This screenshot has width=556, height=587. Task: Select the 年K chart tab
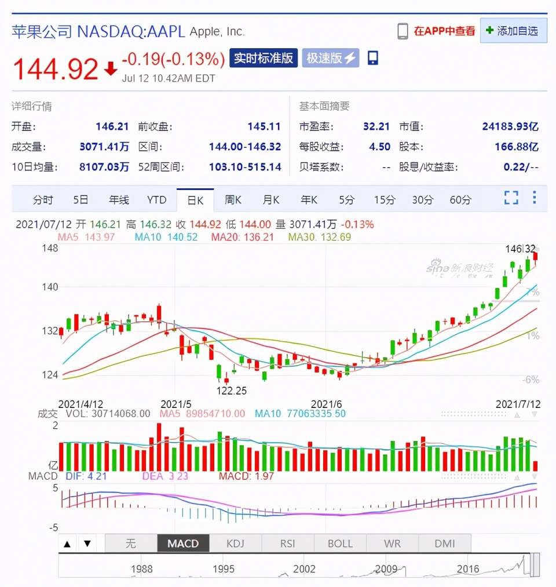tap(309, 200)
